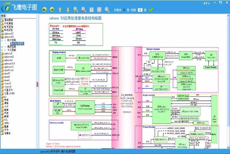Open the 华为 folder

pos(5,130)
